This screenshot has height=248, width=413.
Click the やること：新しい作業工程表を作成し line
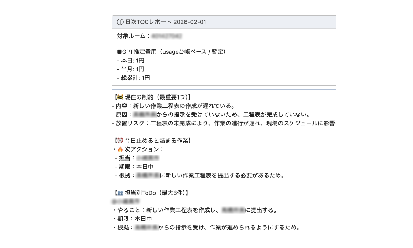pos(195,210)
